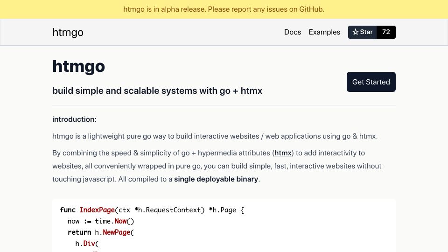Open the Docs page

tap(292, 32)
